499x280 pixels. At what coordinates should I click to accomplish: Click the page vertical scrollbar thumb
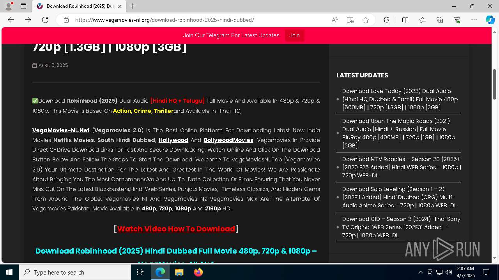pos(494,84)
